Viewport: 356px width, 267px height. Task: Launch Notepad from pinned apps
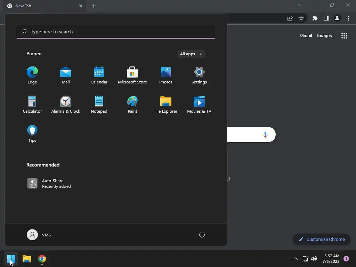click(x=99, y=104)
